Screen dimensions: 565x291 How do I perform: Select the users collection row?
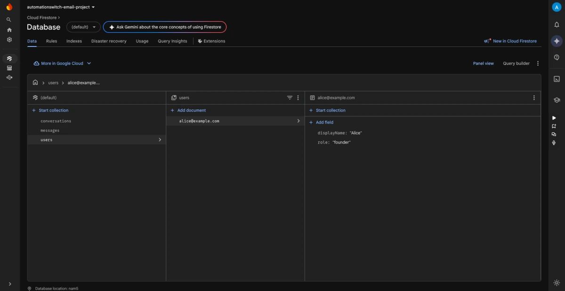[x=97, y=140]
